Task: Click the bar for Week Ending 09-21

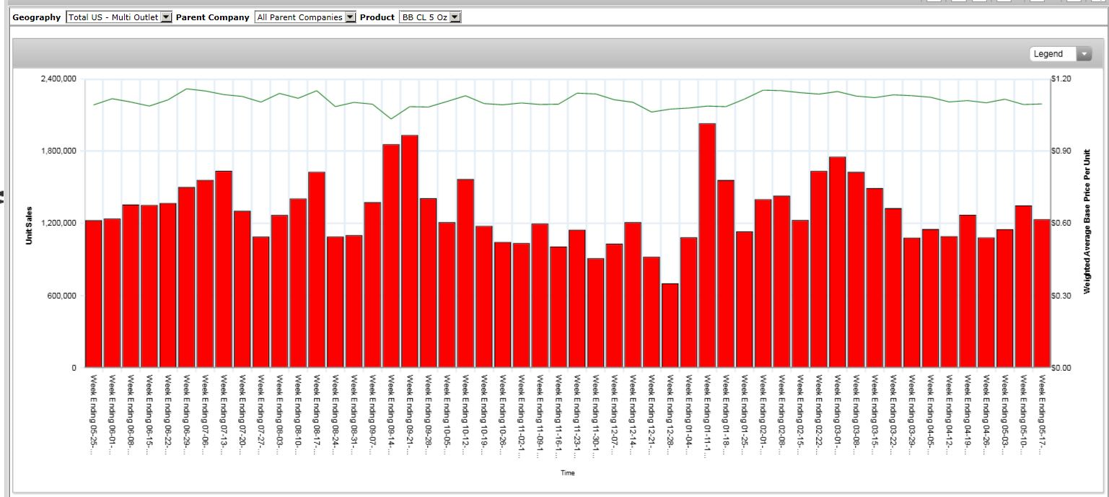Action: click(x=410, y=251)
